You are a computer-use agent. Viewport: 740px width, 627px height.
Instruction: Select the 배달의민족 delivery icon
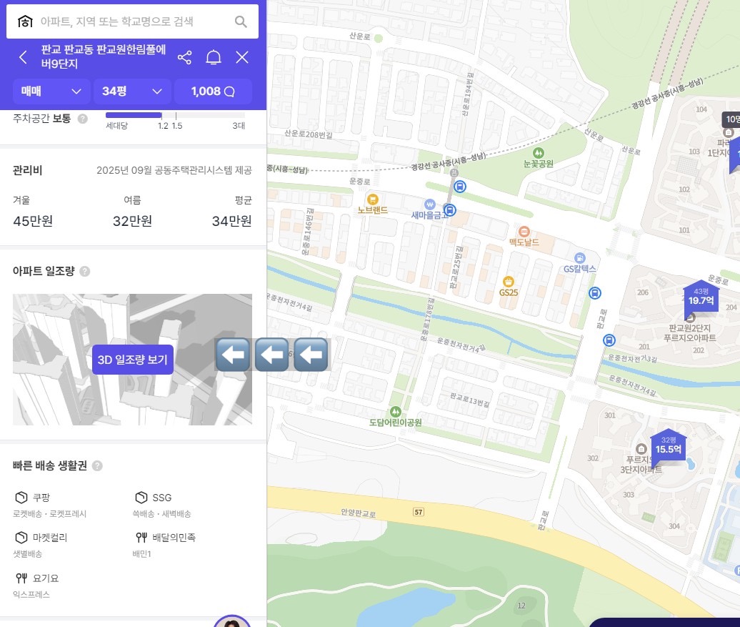(x=140, y=538)
